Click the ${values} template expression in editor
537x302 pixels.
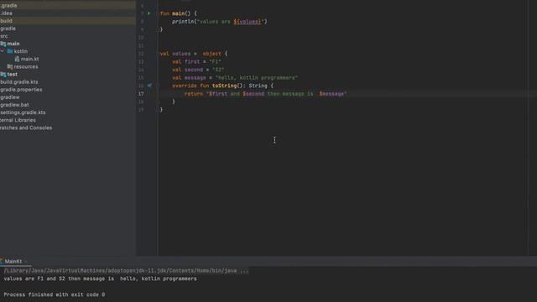coord(248,22)
